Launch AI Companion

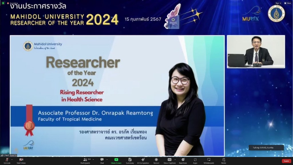[143, 160]
